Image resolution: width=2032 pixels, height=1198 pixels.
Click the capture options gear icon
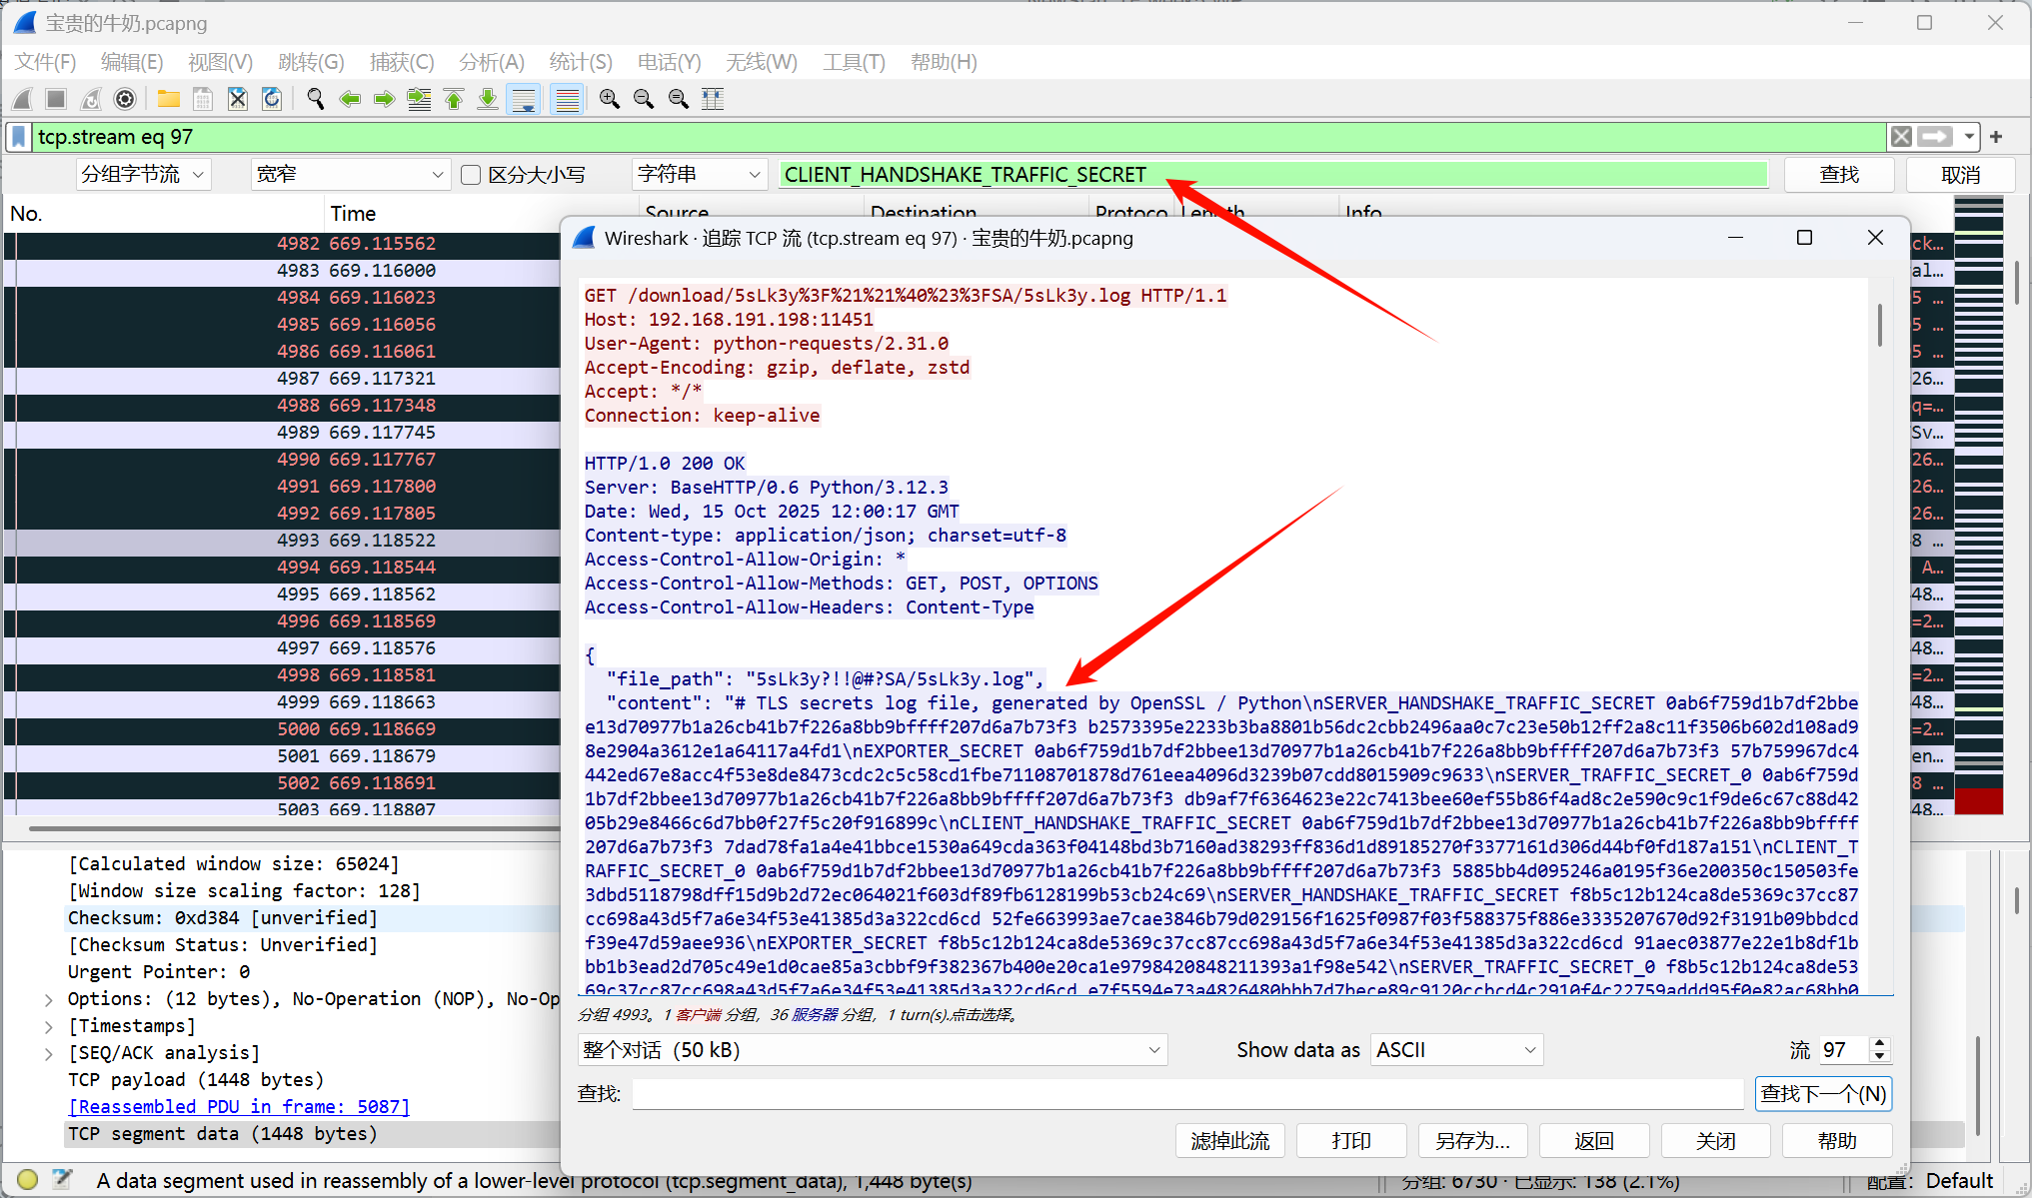click(x=125, y=99)
